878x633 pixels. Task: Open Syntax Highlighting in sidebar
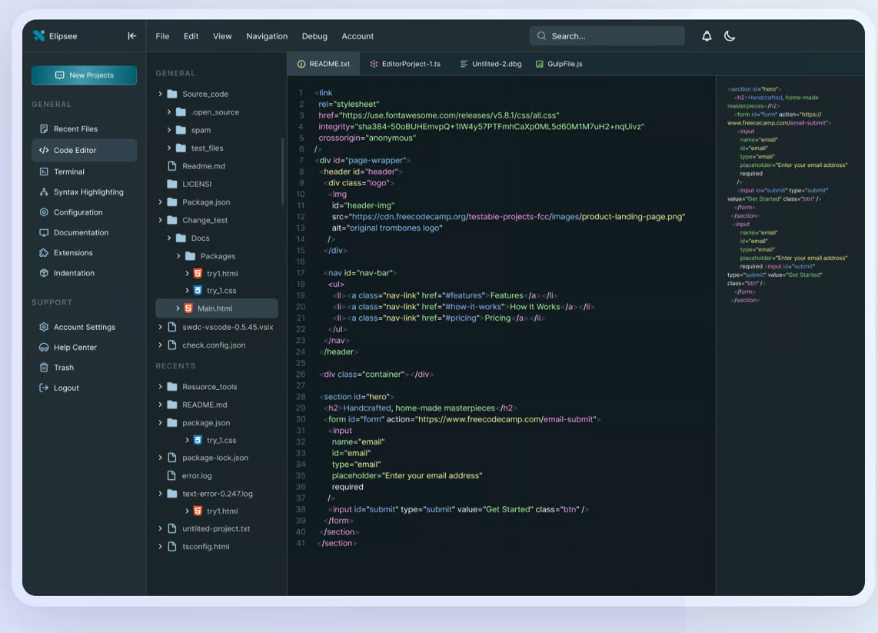click(x=84, y=192)
